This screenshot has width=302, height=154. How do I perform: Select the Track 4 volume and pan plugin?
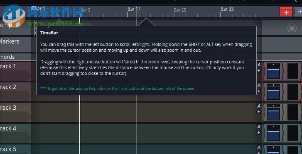[273, 133]
